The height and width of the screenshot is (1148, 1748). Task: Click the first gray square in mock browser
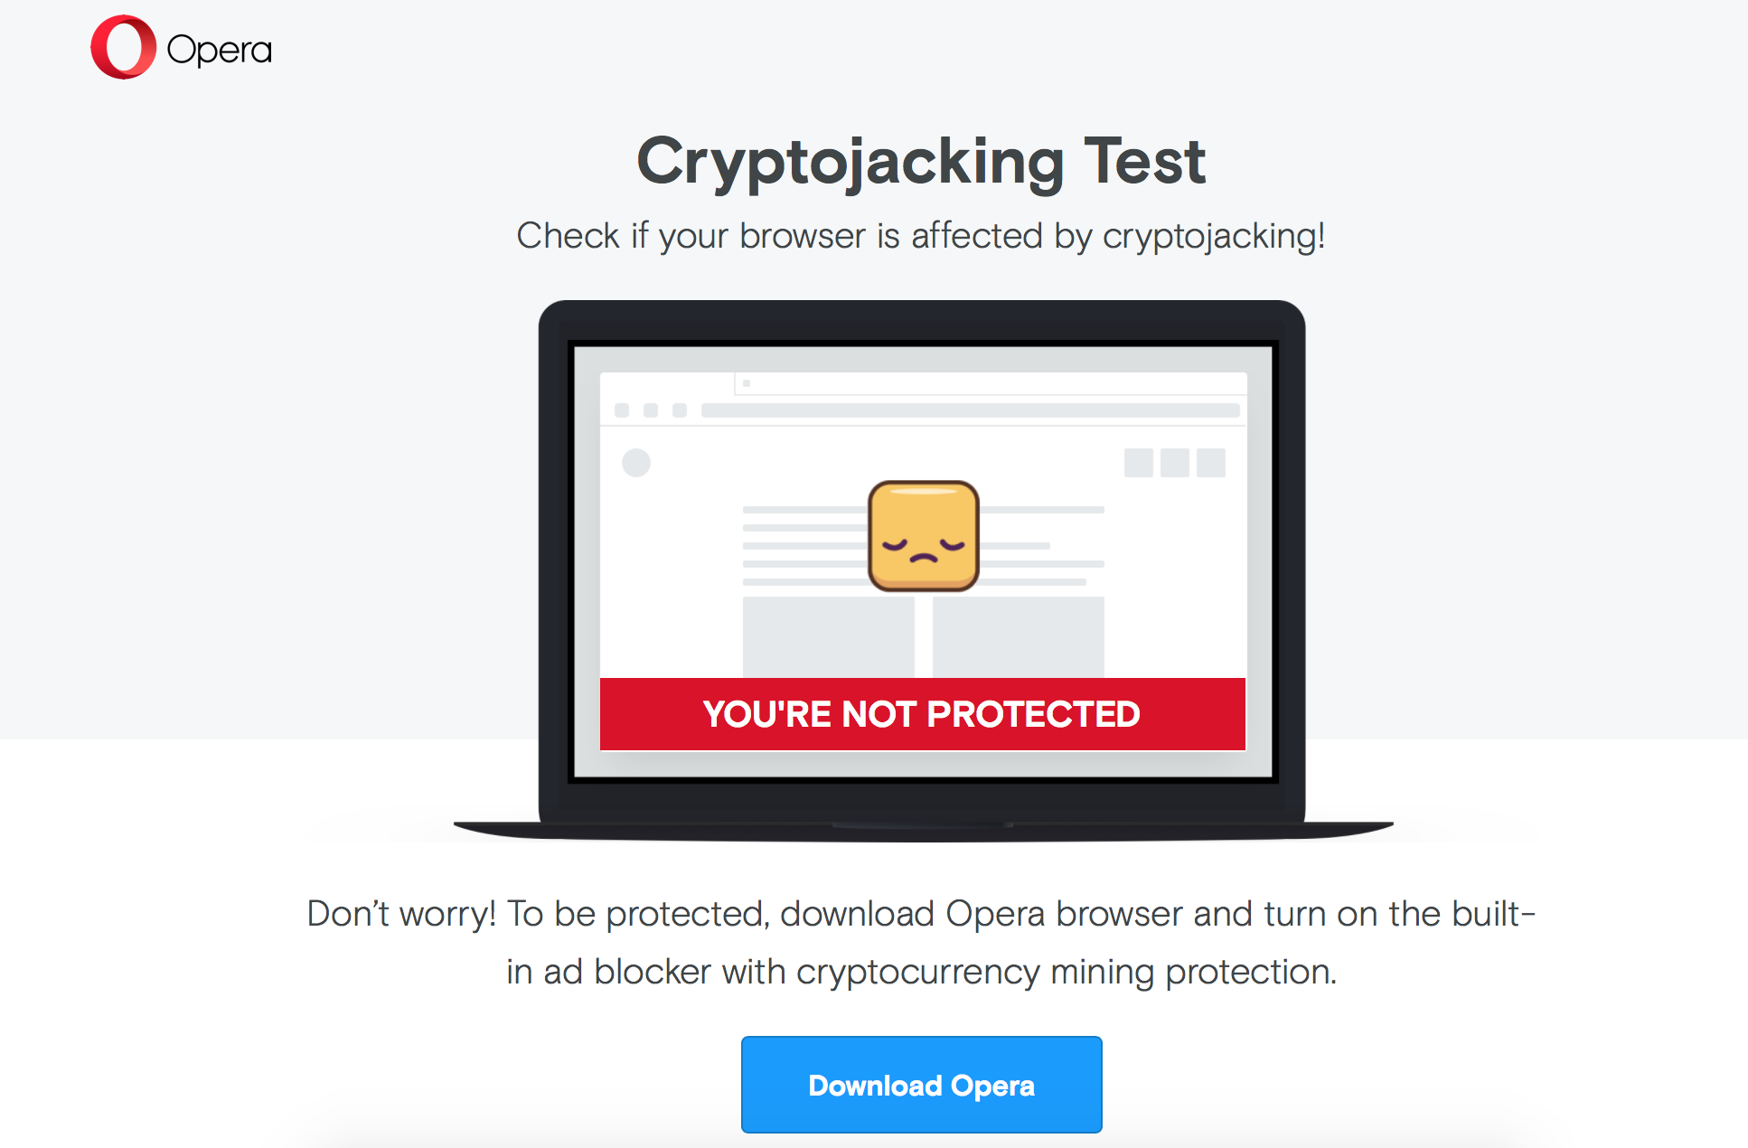click(x=1138, y=463)
